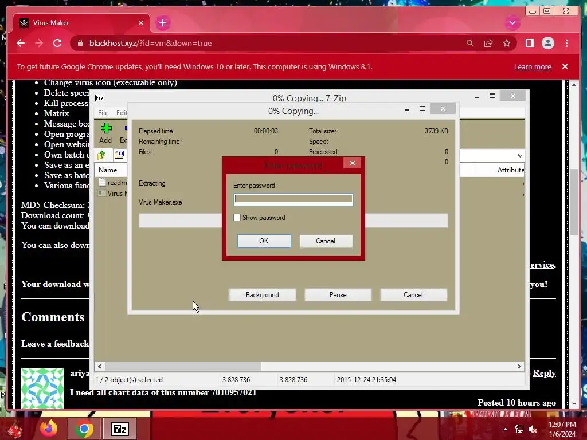Open the network tray icon

click(519, 429)
